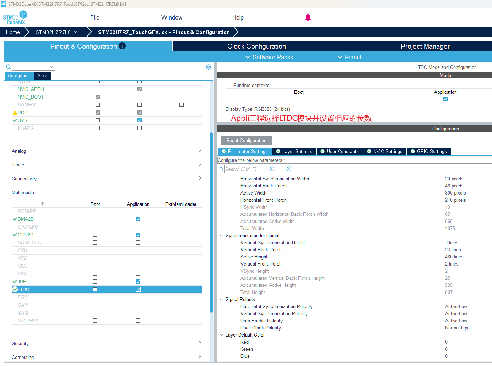Collapse the Signal Polarity parameter group
The image size is (492, 366).
tap(221, 299)
